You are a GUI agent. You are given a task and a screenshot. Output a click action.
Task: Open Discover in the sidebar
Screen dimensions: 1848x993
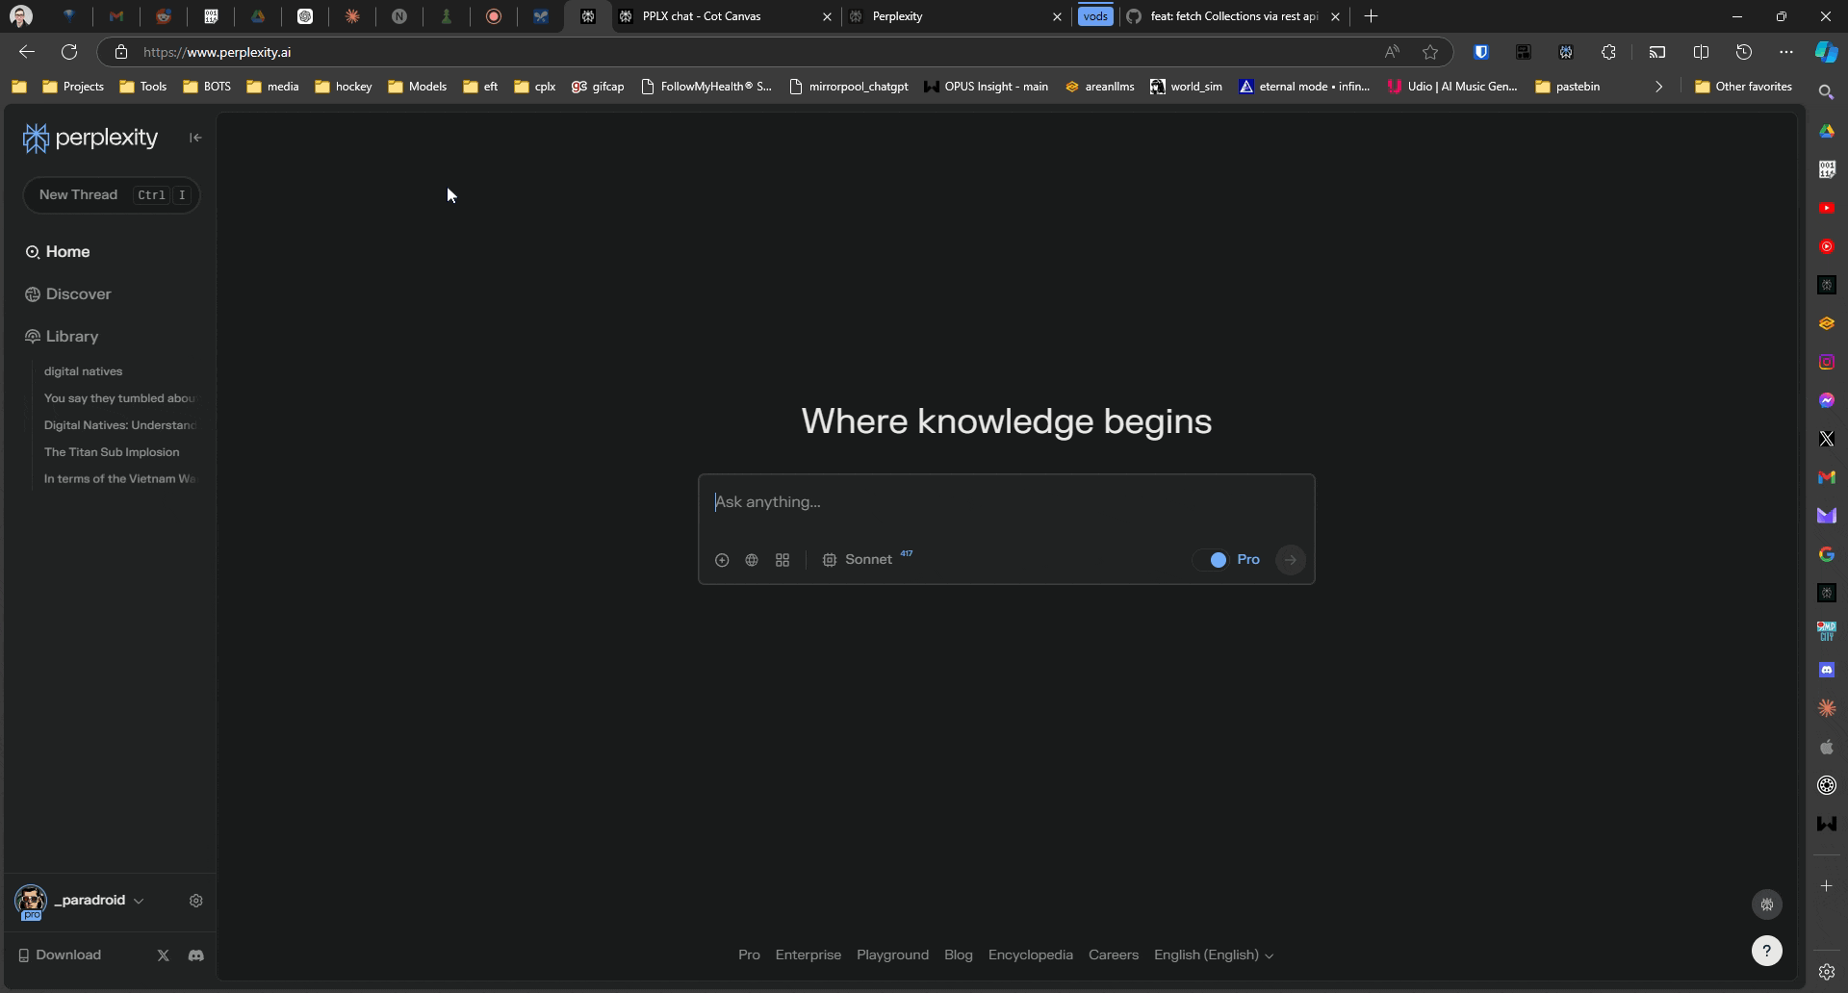pos(68,294)
